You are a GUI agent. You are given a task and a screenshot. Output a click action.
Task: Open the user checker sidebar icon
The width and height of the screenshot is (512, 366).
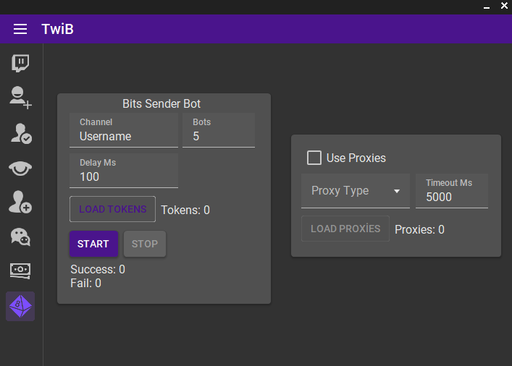click(20, 133)
